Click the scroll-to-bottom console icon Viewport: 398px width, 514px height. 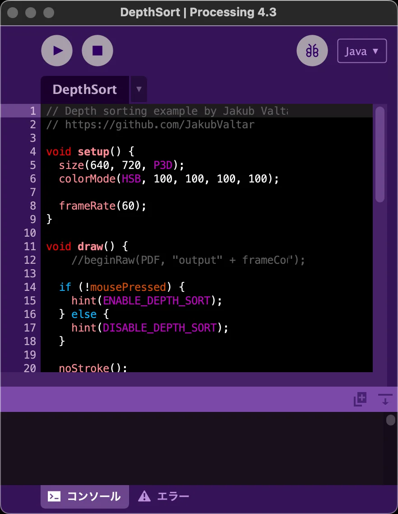(x=385, y=399)
